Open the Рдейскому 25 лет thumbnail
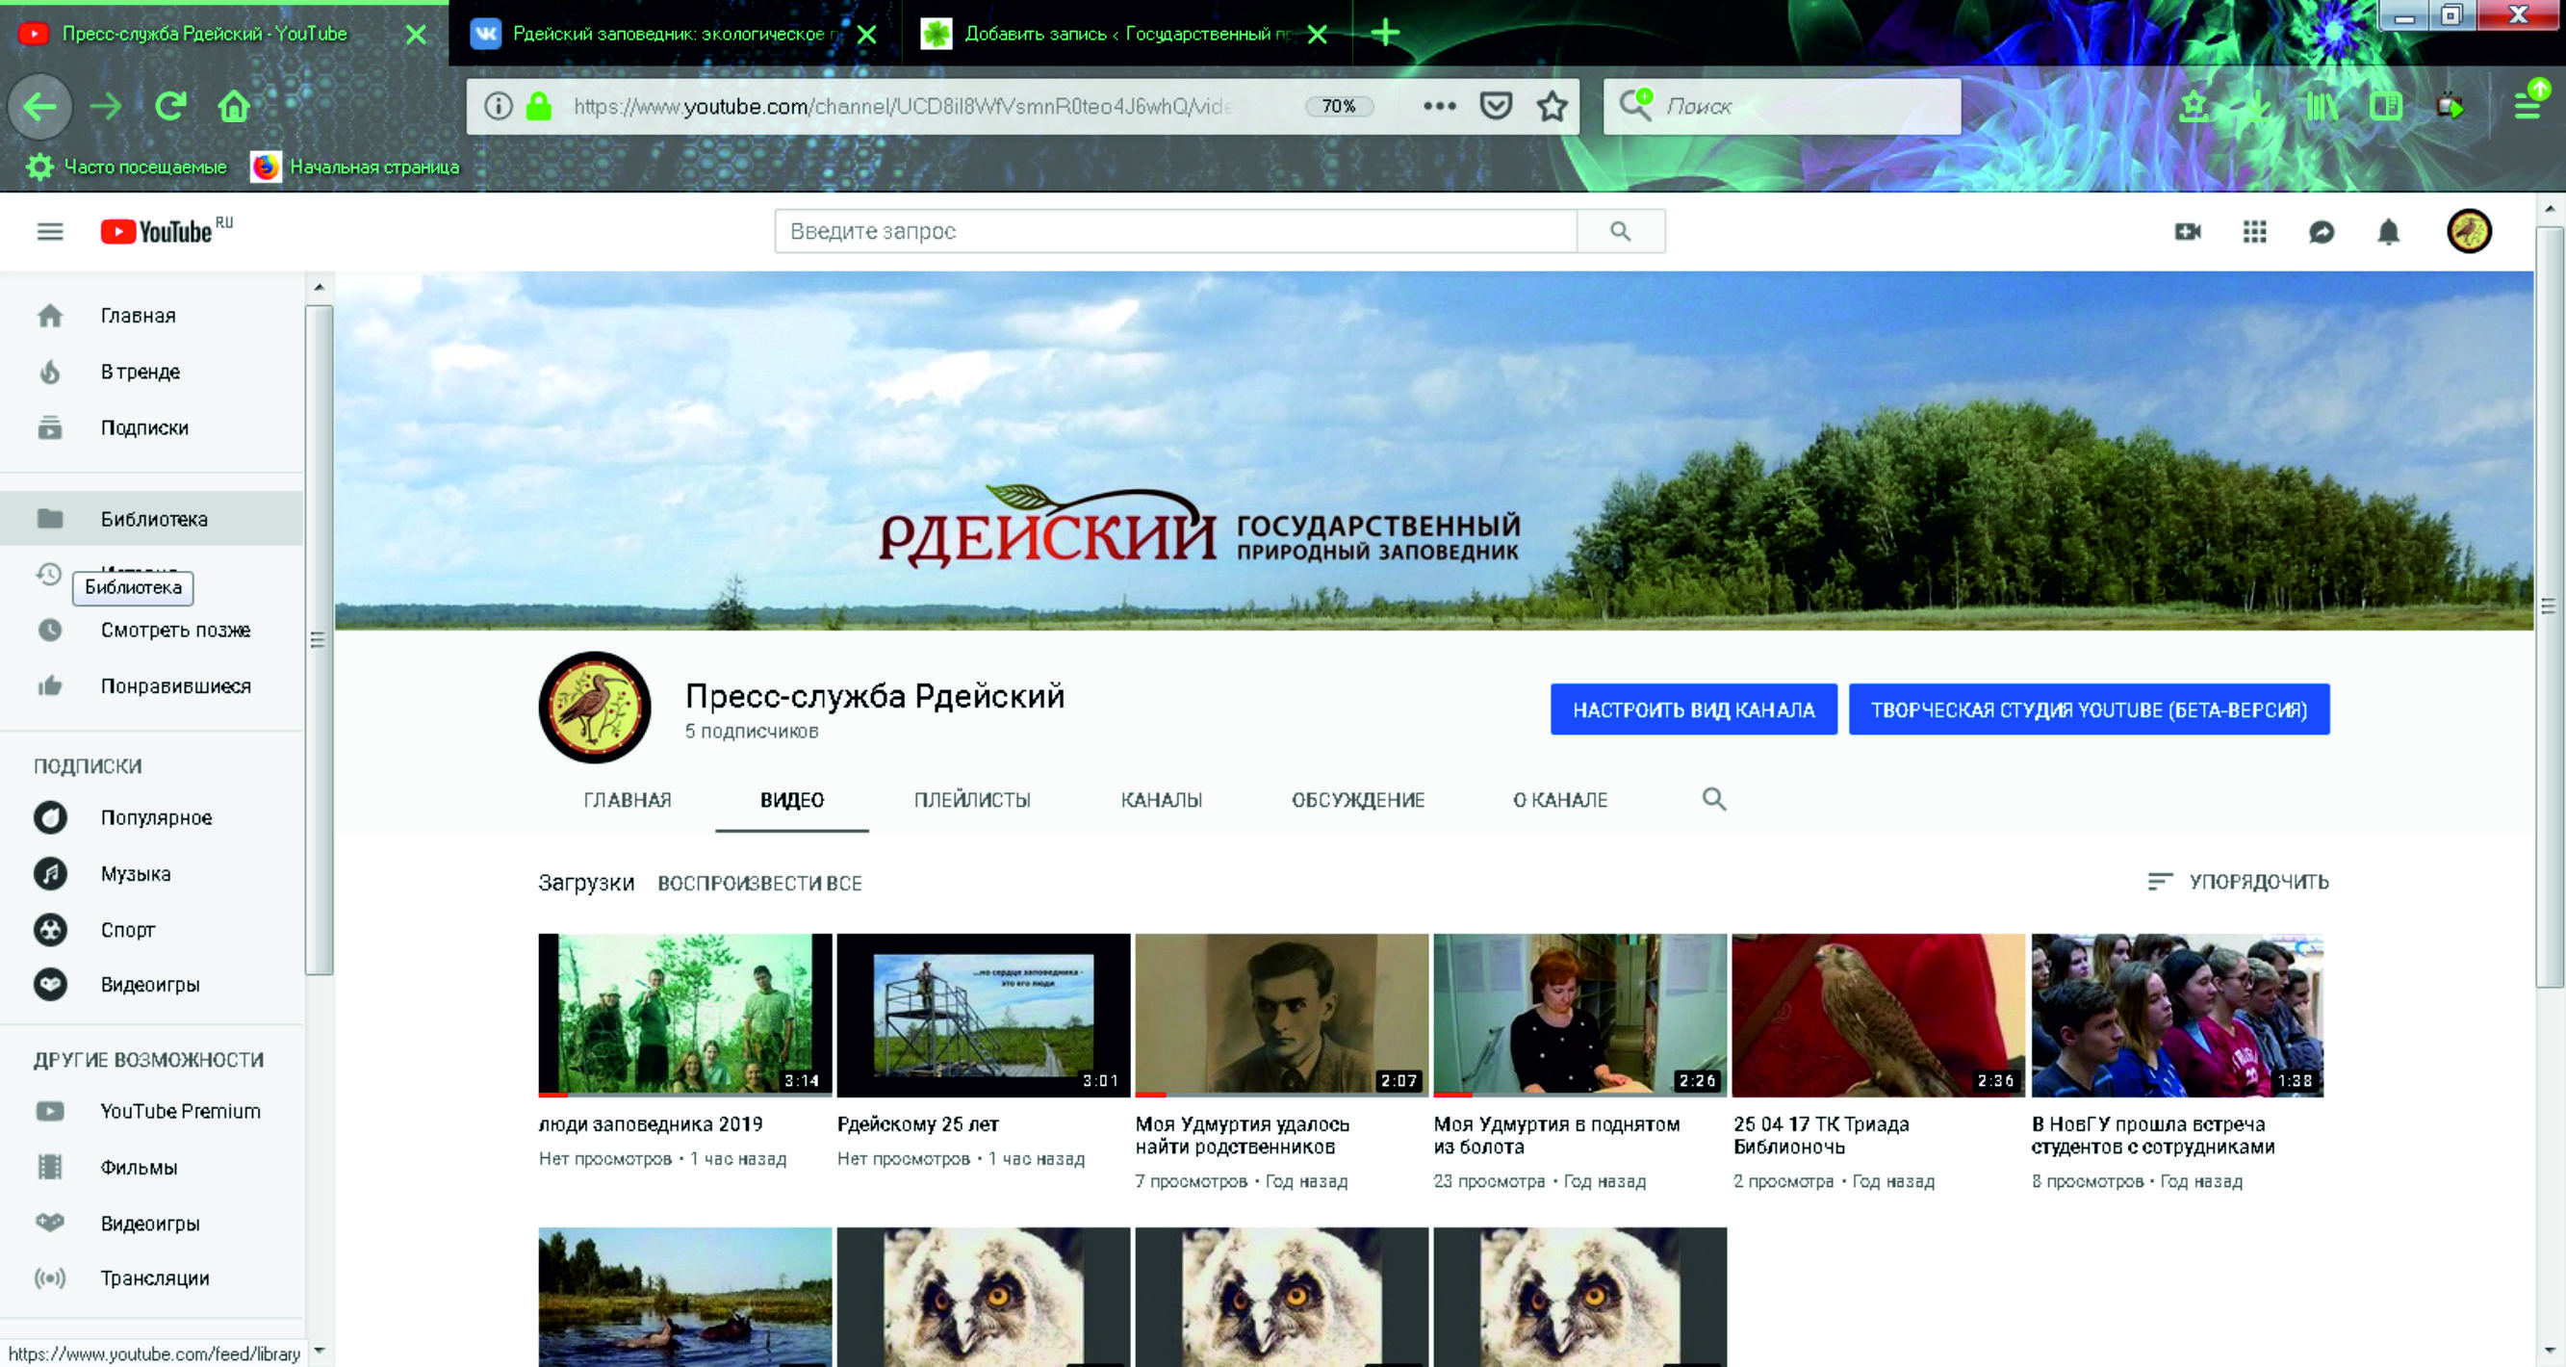The height and width of the screenshot is (1367, 2566). [983, 1016]
